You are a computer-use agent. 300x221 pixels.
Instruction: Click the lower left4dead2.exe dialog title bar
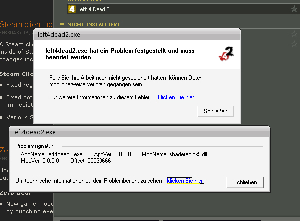click(x=139, y=132)
